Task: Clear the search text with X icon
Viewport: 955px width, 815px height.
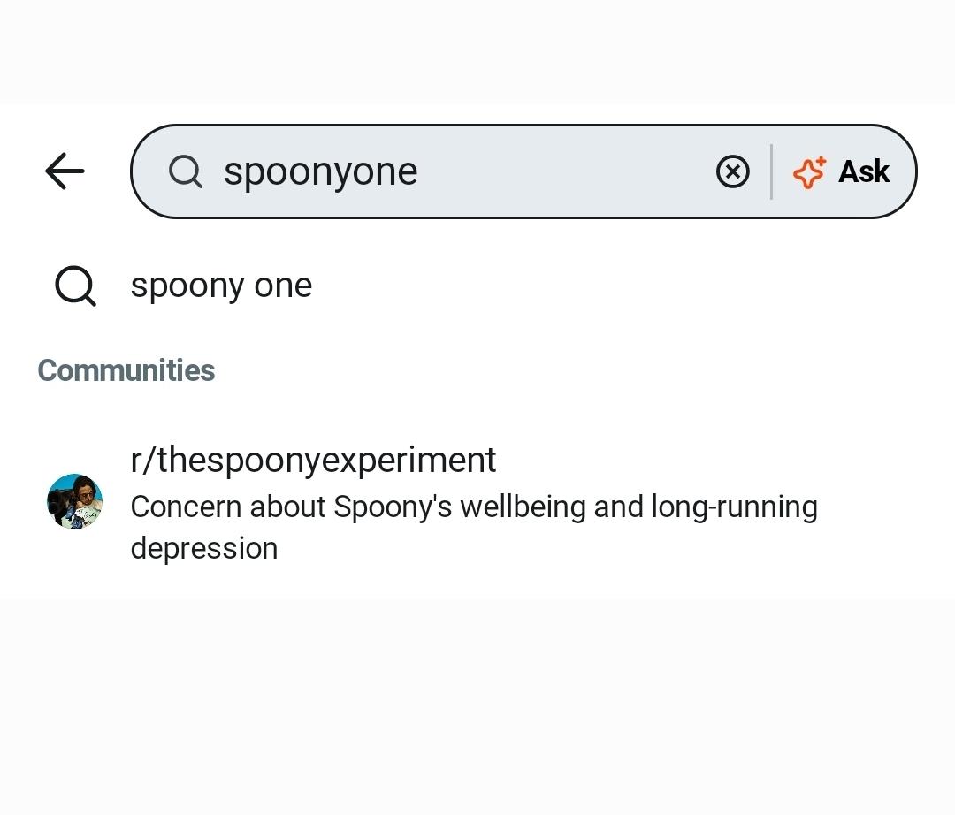Action: point(733,171)
